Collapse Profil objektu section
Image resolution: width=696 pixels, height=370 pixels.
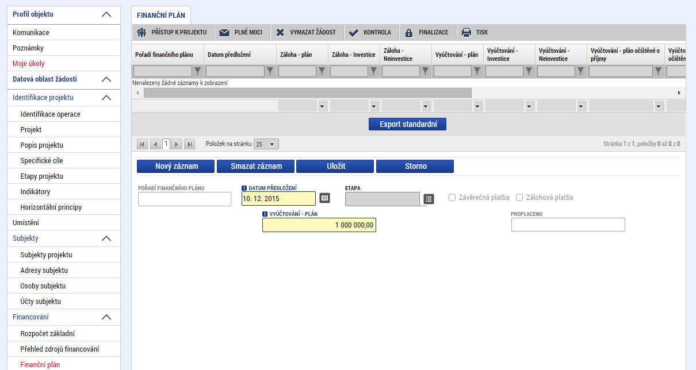click(x=106, y=14)
